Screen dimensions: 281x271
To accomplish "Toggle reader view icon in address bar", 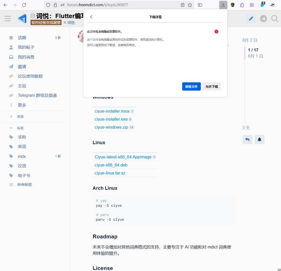I will 183,5.
